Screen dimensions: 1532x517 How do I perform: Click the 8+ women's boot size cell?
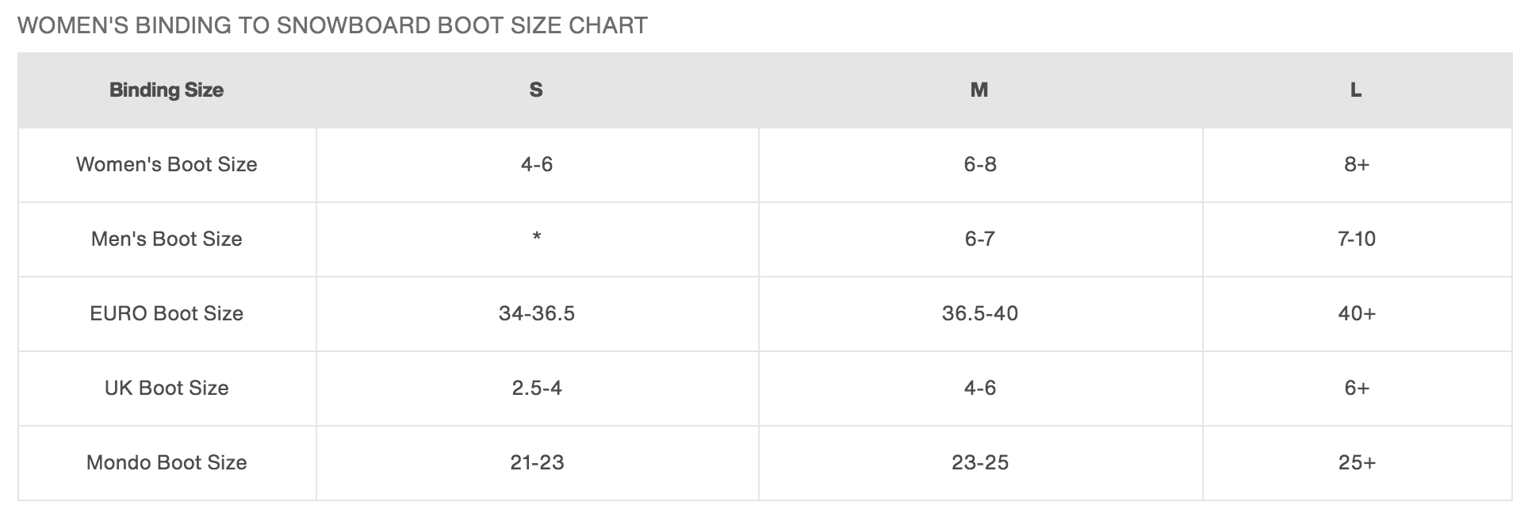coord(1357,164)
